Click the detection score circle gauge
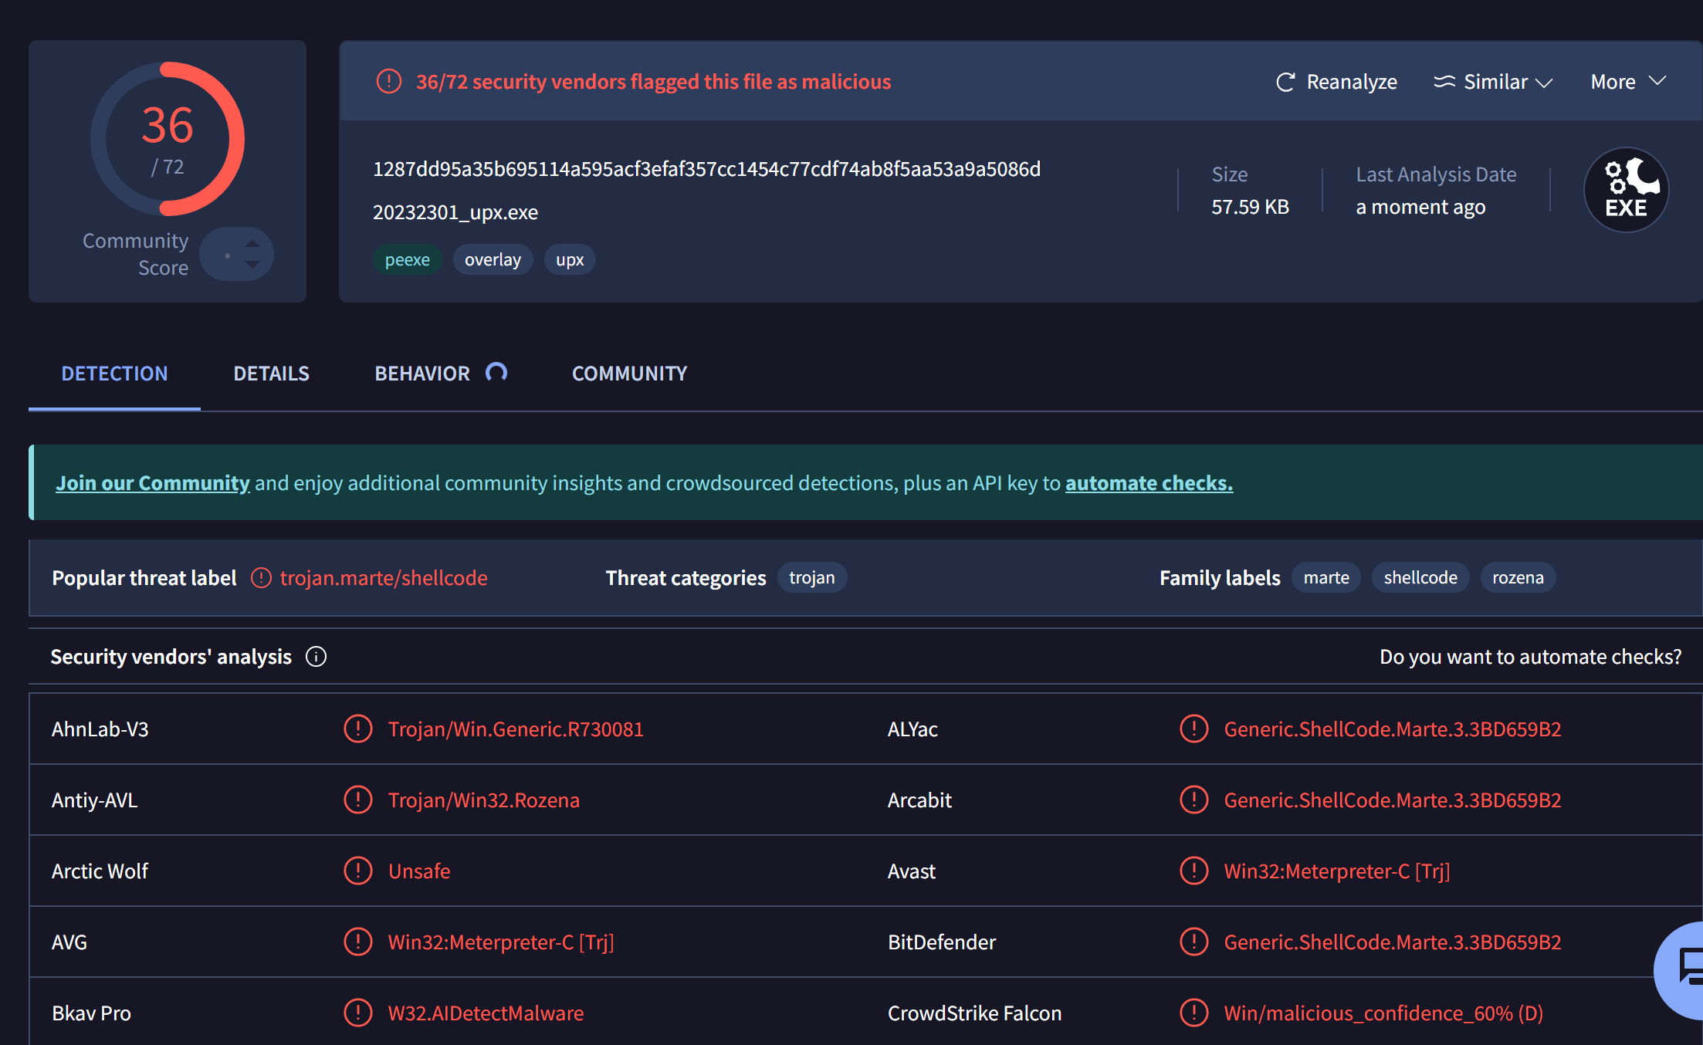Viewport: 1703px width, 1045px height. point(168,139)
